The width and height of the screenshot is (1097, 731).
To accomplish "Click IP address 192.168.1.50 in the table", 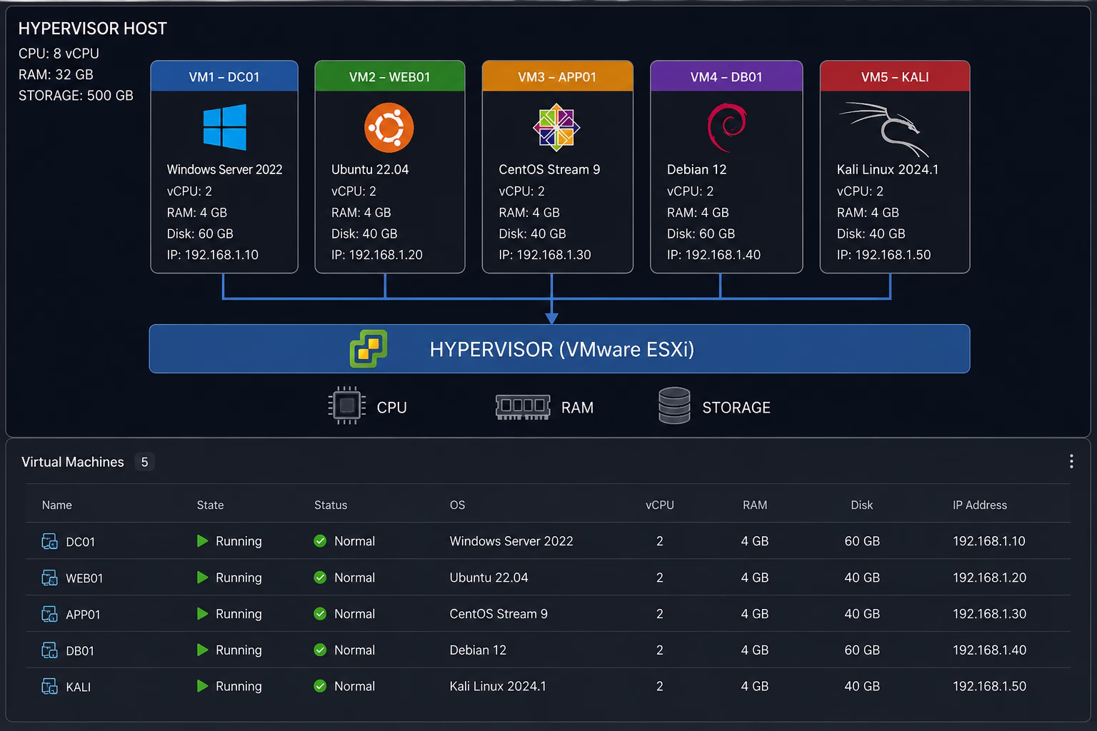I will coord(989,686).
